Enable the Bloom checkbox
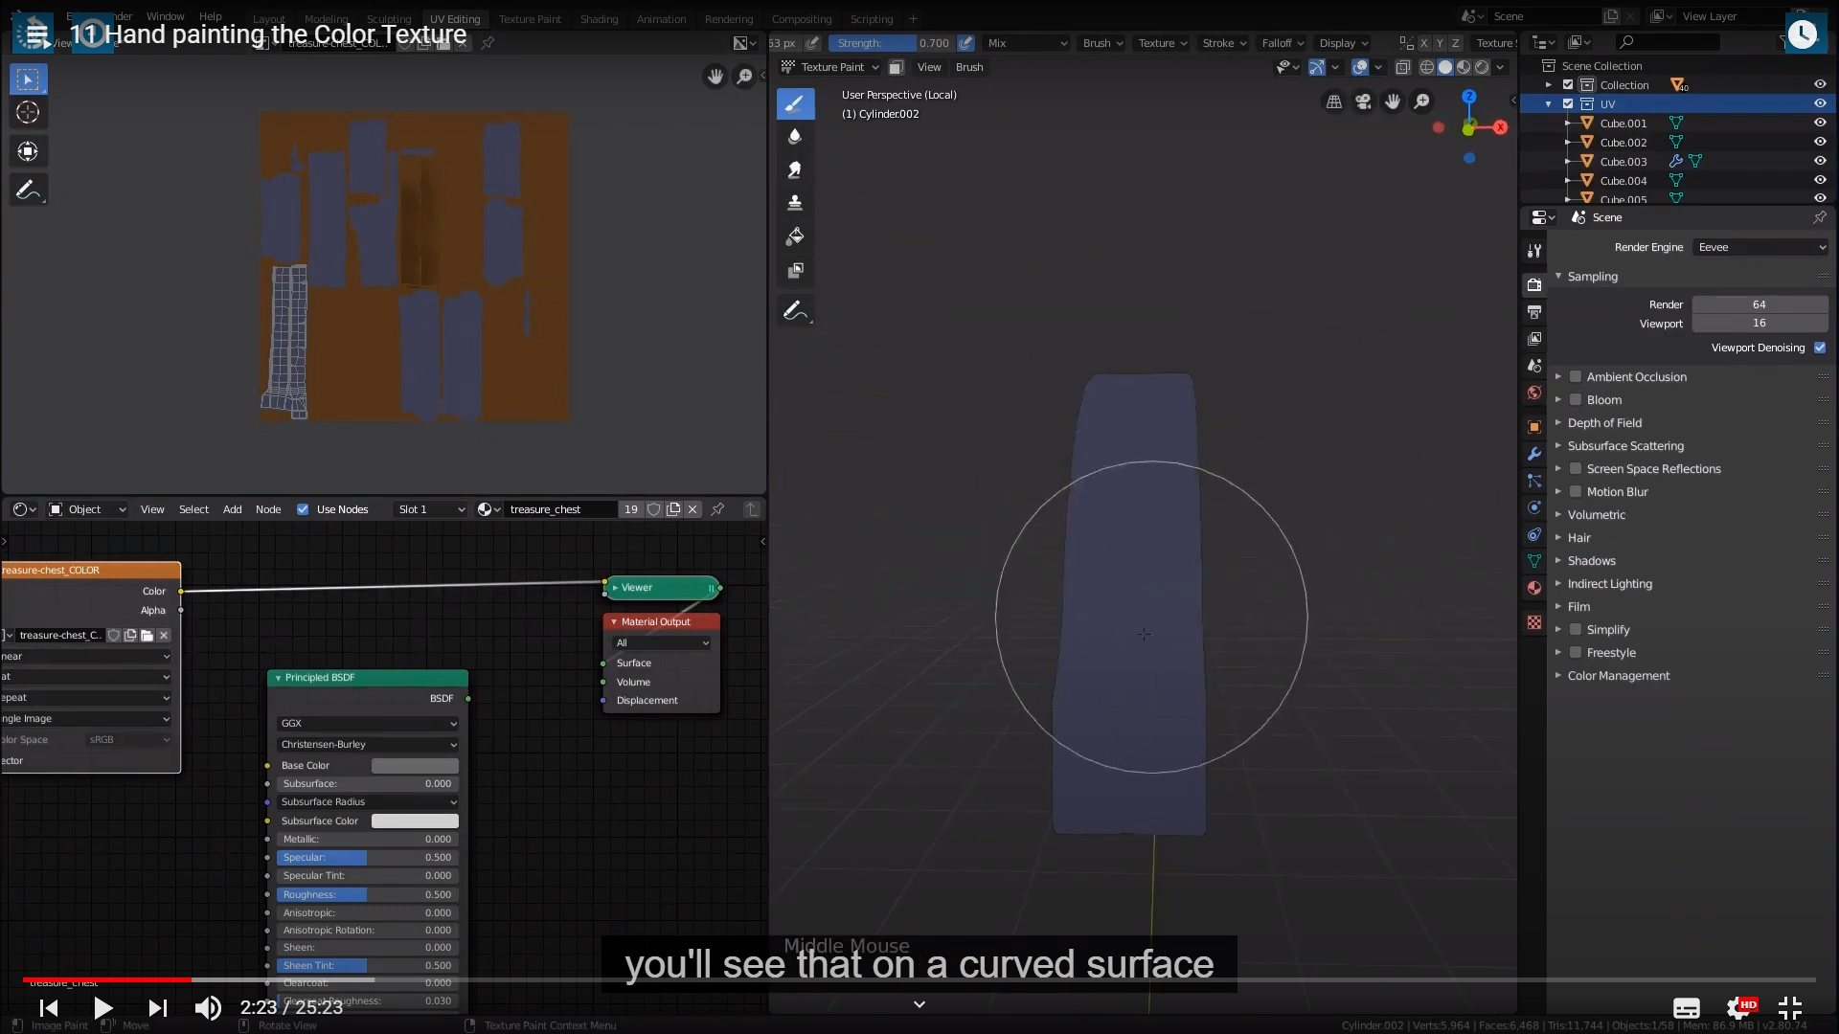The image size is (1839, 1034). click(1576, 399)
